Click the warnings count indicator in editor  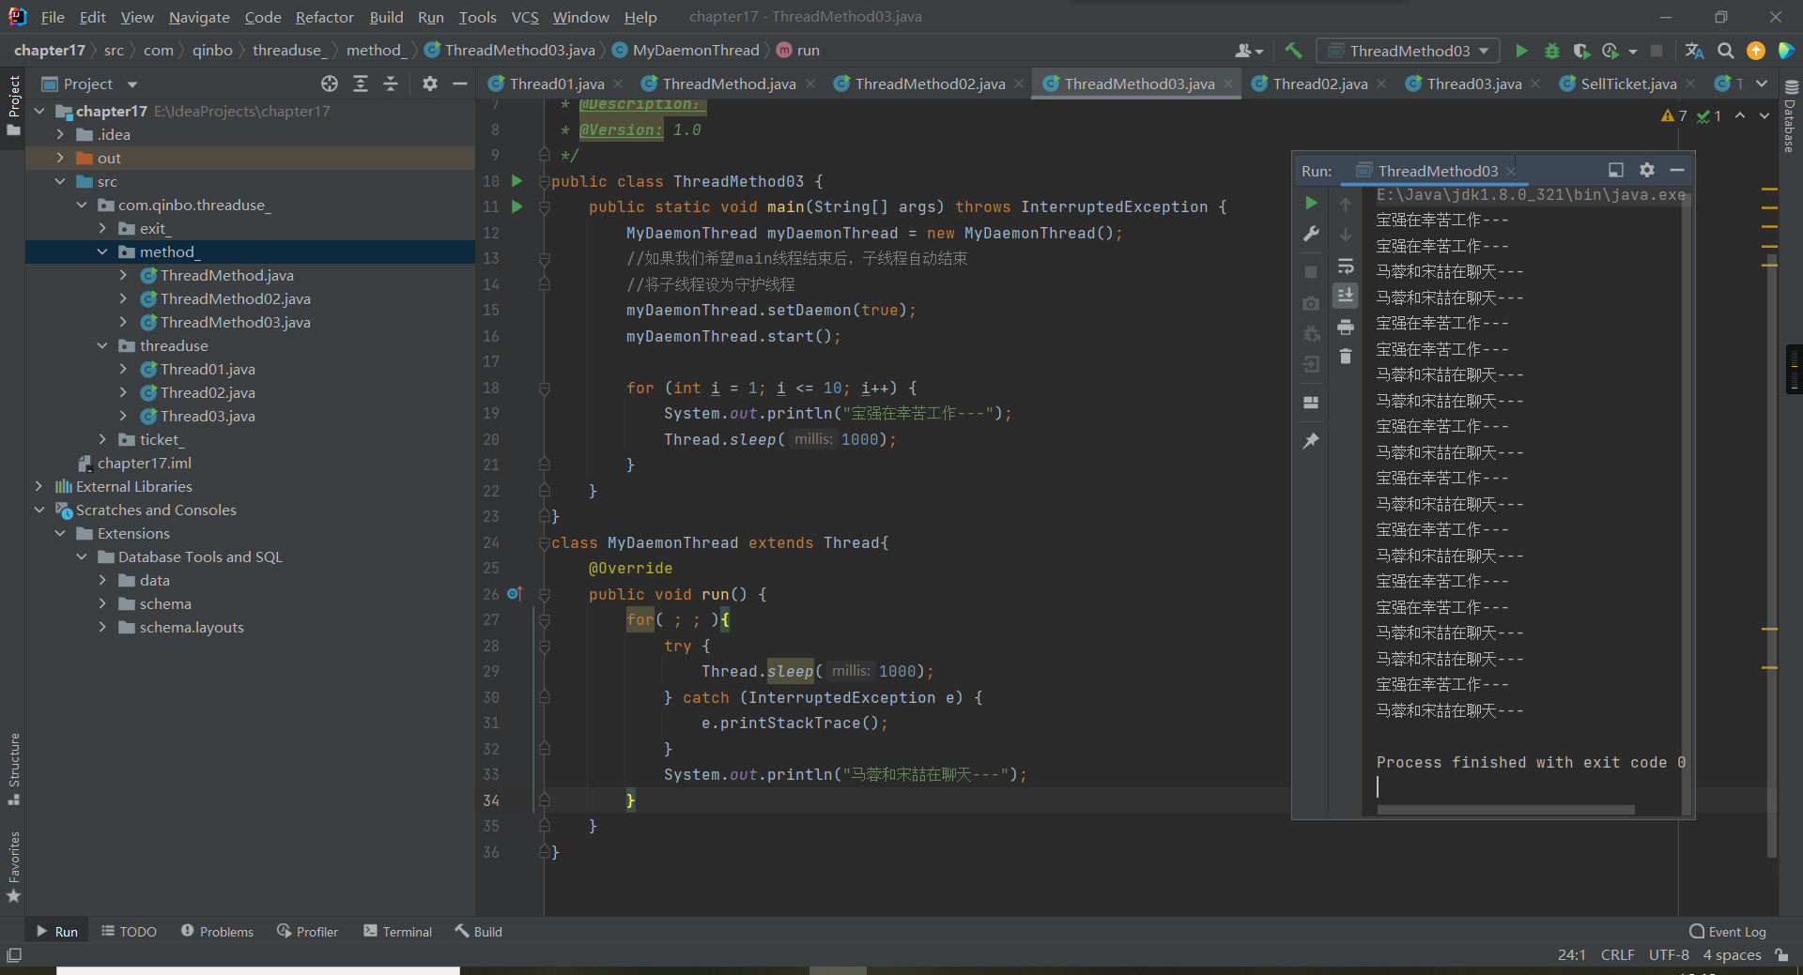[x=1673, y=115]
